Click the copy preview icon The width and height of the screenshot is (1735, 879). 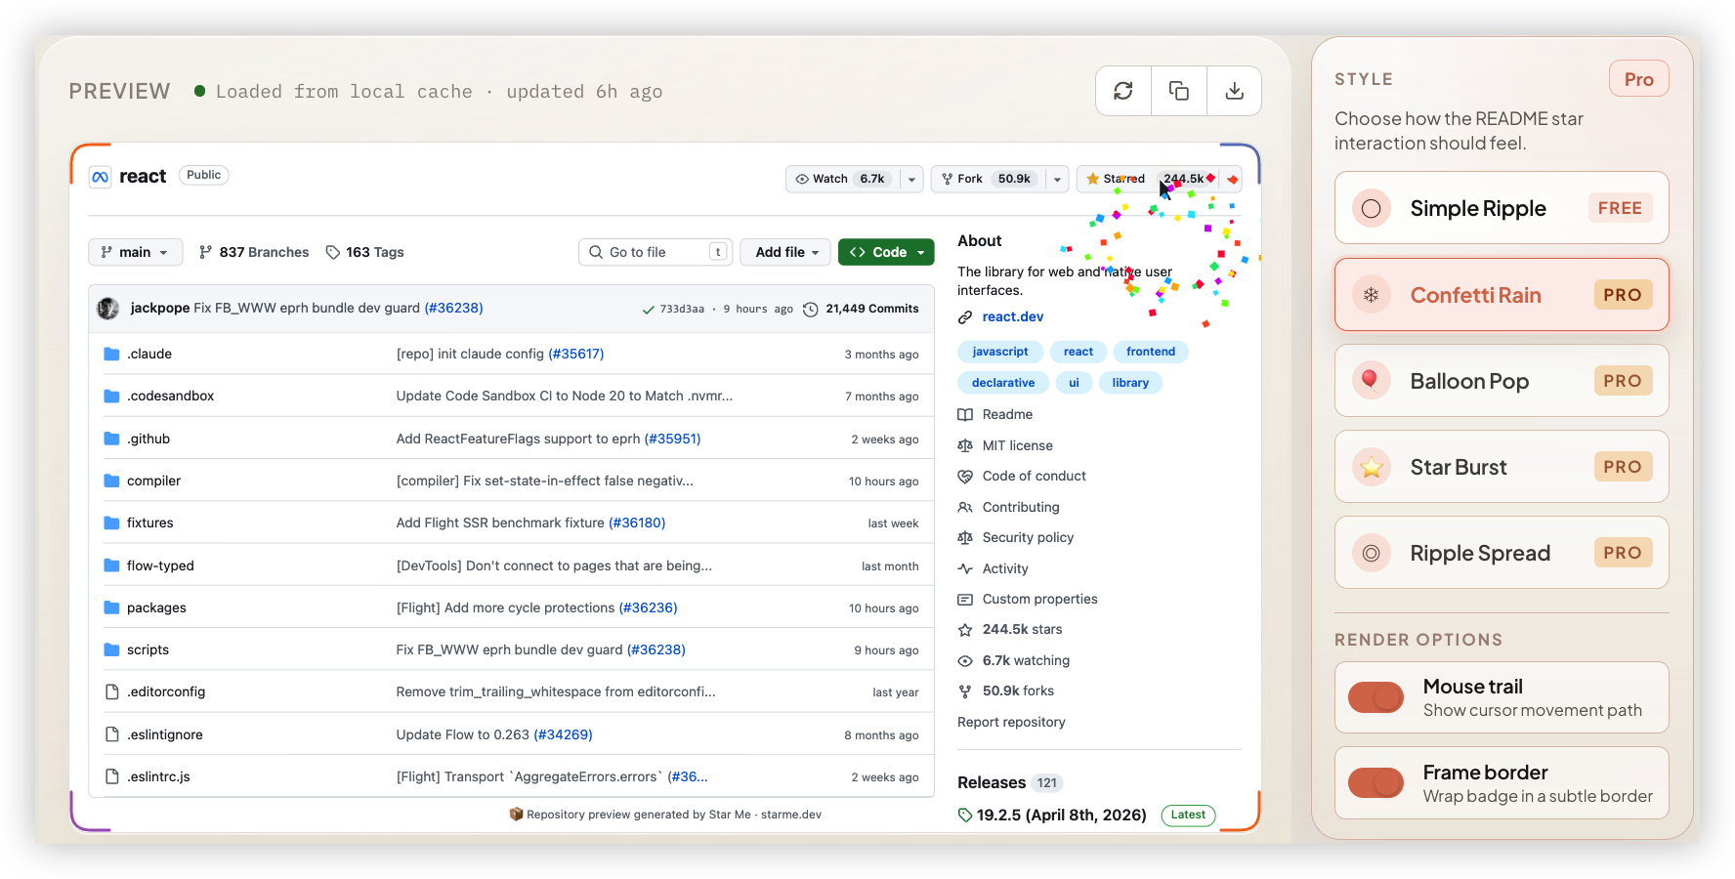1179,91
